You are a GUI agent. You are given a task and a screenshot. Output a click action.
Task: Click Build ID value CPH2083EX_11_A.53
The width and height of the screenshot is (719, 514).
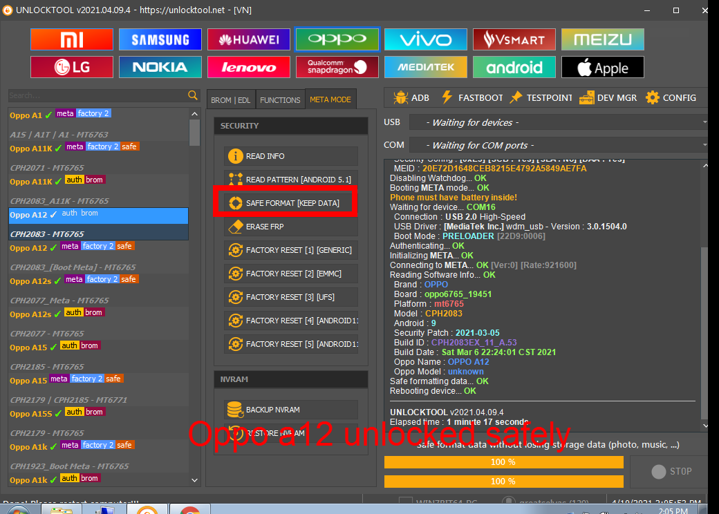(x=474, y=343)
